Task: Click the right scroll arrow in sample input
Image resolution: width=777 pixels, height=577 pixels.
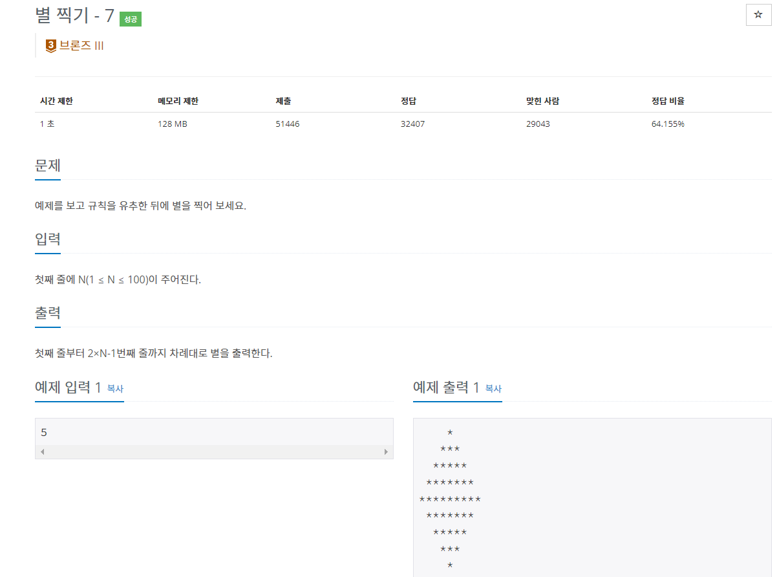Action: pos(387,452)
